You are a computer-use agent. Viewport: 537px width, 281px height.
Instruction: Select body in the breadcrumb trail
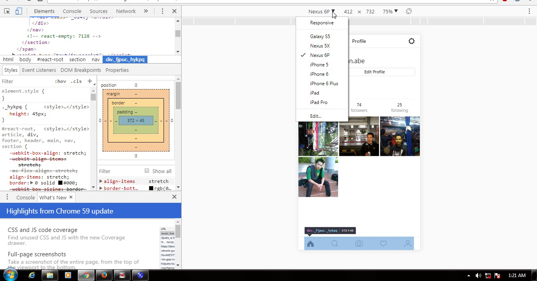[x=25, y=60]
